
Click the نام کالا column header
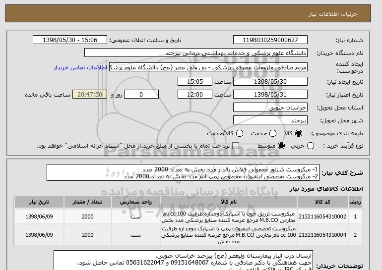229,202
